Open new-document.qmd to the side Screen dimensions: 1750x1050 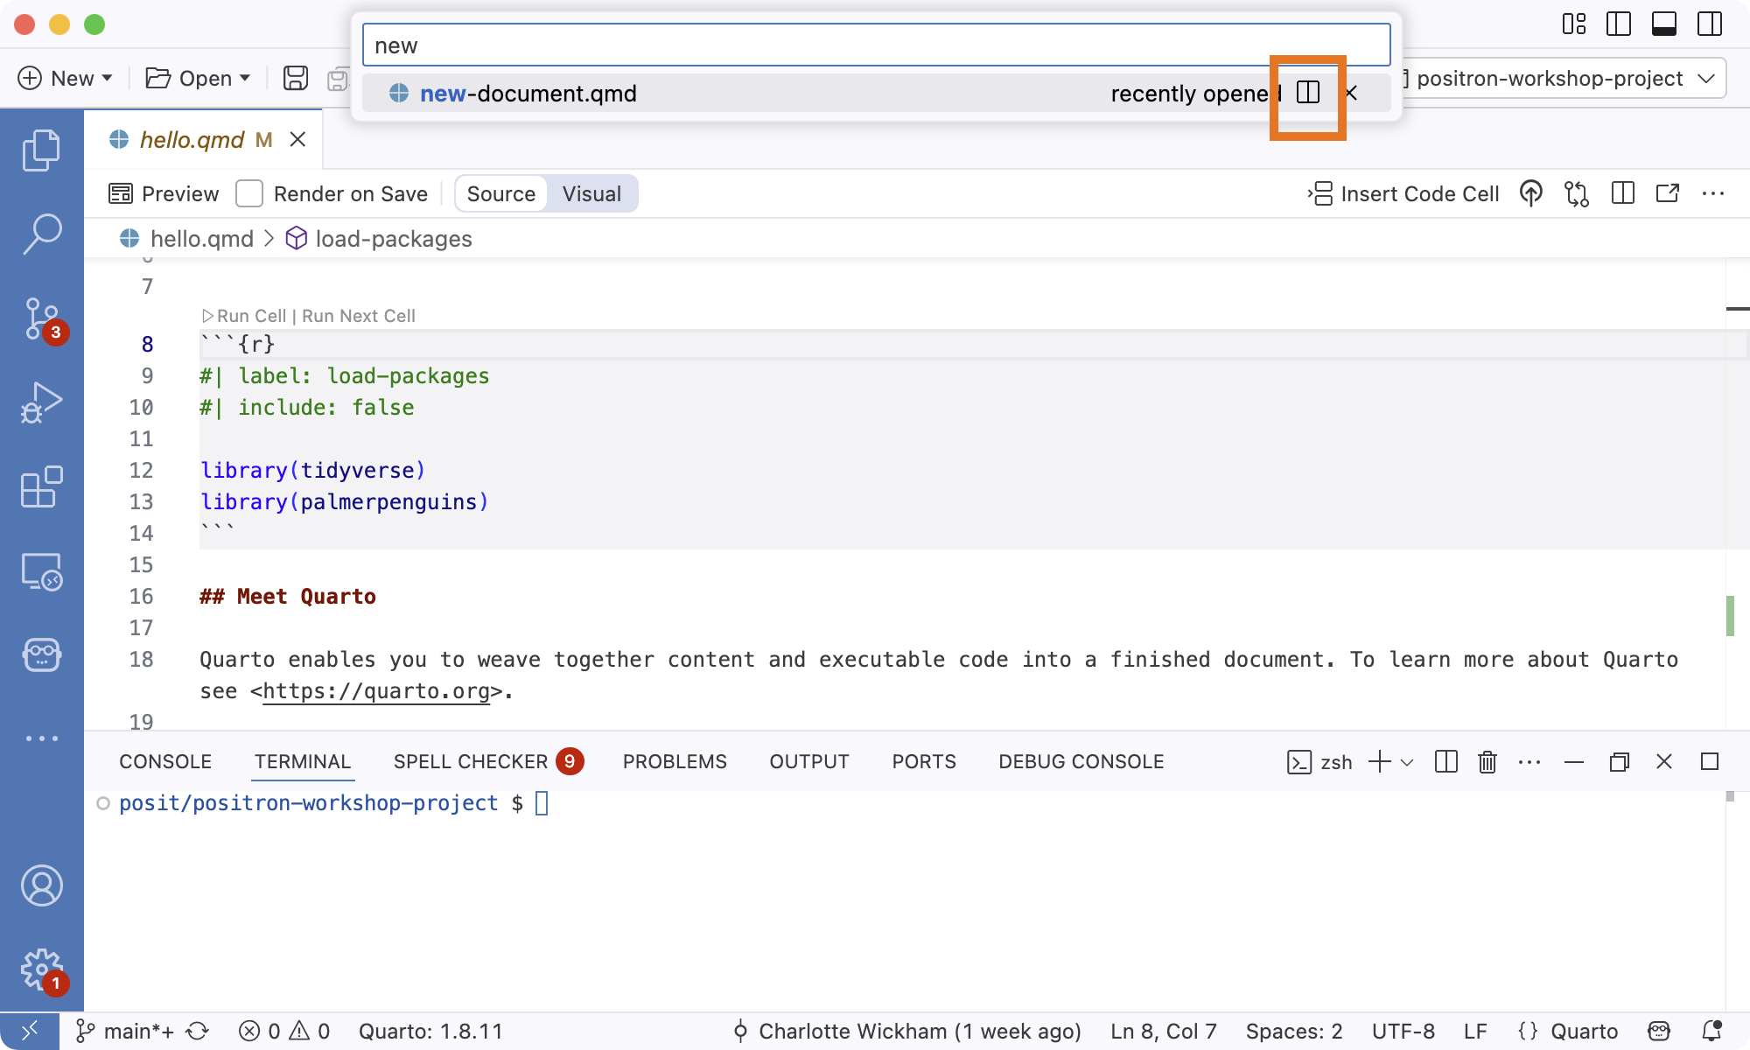click(x=1308, y=93)
